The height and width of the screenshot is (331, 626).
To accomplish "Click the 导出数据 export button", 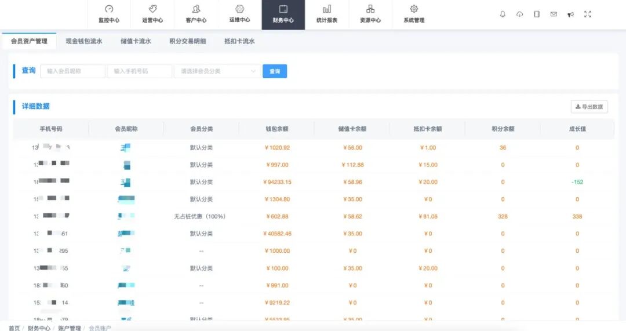I will coord(589,107).
